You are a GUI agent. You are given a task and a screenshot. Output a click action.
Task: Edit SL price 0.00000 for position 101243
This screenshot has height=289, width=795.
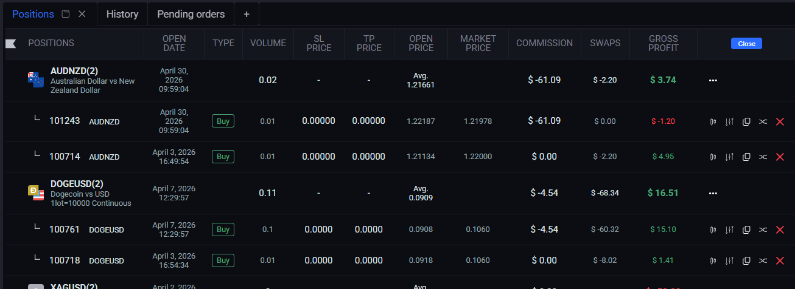click(319, 121)
